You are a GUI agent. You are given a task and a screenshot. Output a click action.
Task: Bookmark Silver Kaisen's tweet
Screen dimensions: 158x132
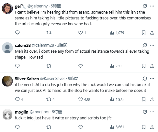coord(143,99)
